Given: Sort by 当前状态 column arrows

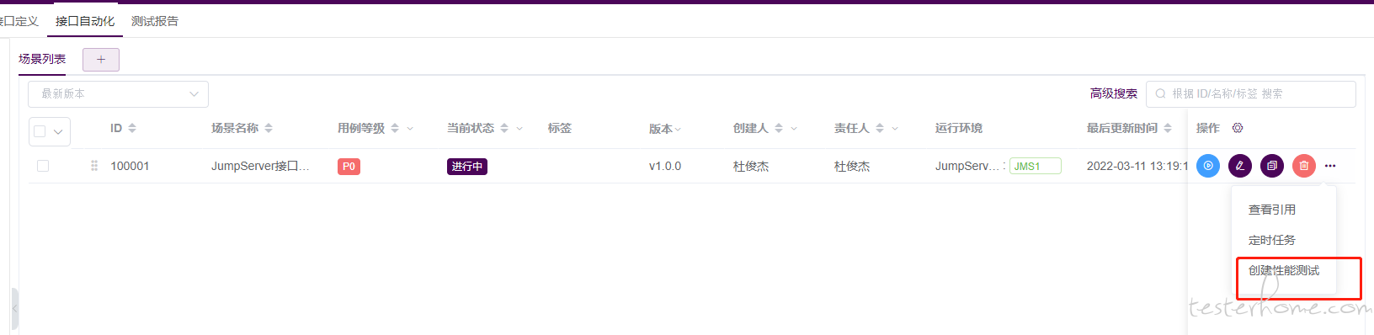Looking at the screenshot, I should coord(504,128).
